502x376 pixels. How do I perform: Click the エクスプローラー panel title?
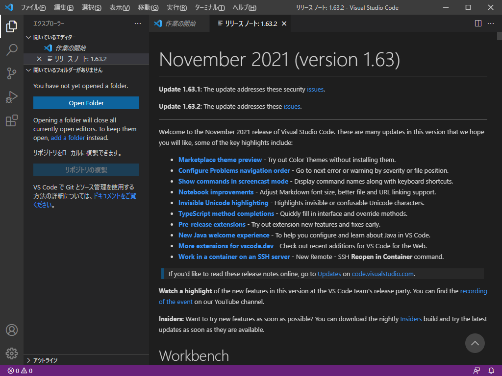click(x=49, y=23)
